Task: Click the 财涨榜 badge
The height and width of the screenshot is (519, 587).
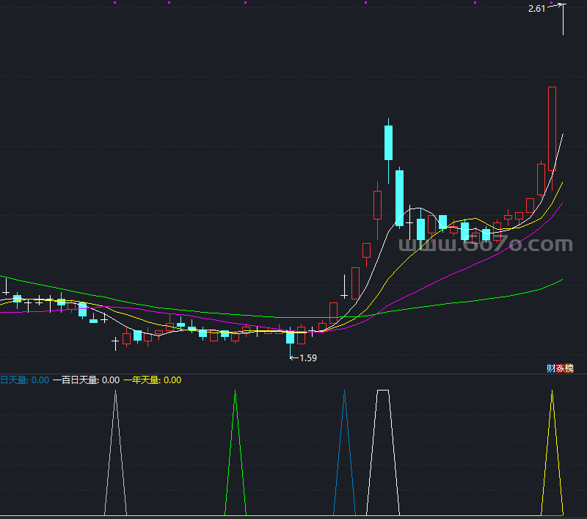Action: (560, 368)
